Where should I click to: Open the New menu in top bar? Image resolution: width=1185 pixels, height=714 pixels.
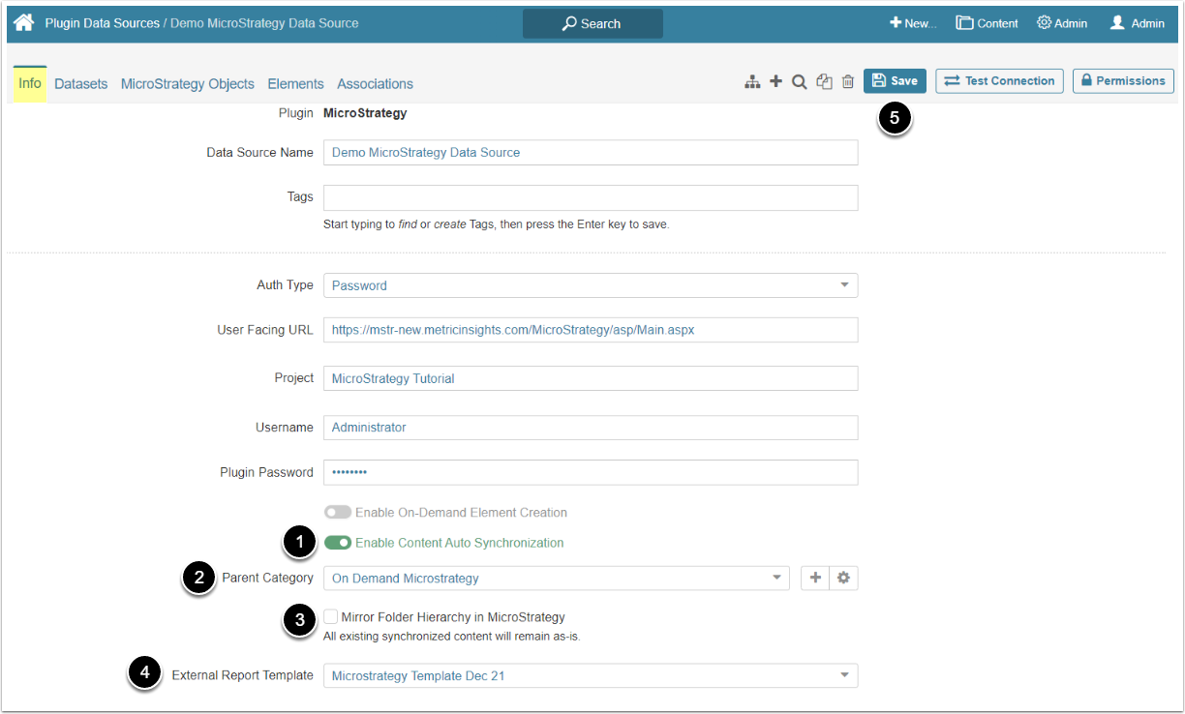(913, 23)
